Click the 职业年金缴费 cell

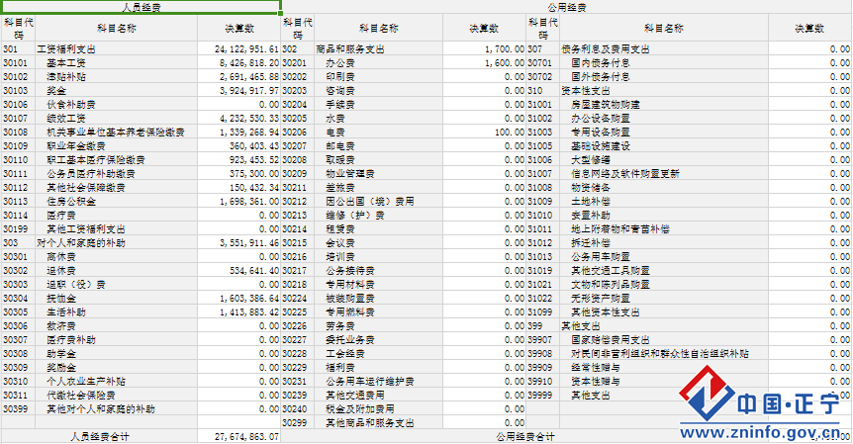117,146
